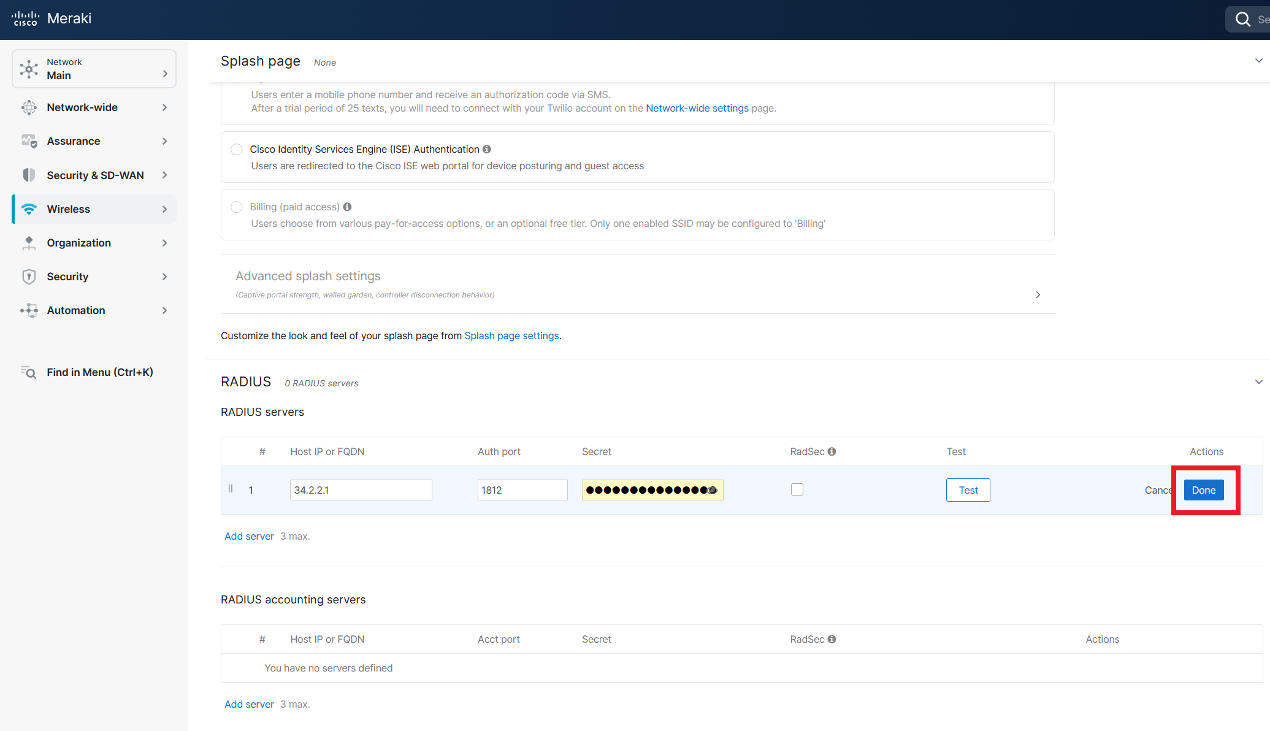Click the Security & SD-WAN shield icon
1270x731 pixels.
pos(29,175)
